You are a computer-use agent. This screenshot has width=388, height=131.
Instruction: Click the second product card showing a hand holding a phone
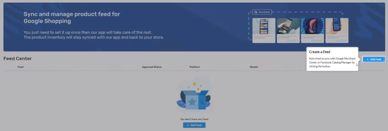[288, 30]
